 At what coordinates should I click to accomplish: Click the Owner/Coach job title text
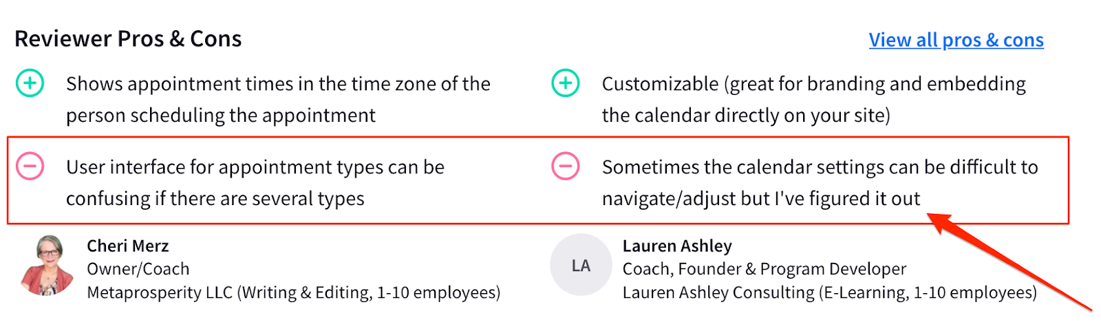(138, 269)
